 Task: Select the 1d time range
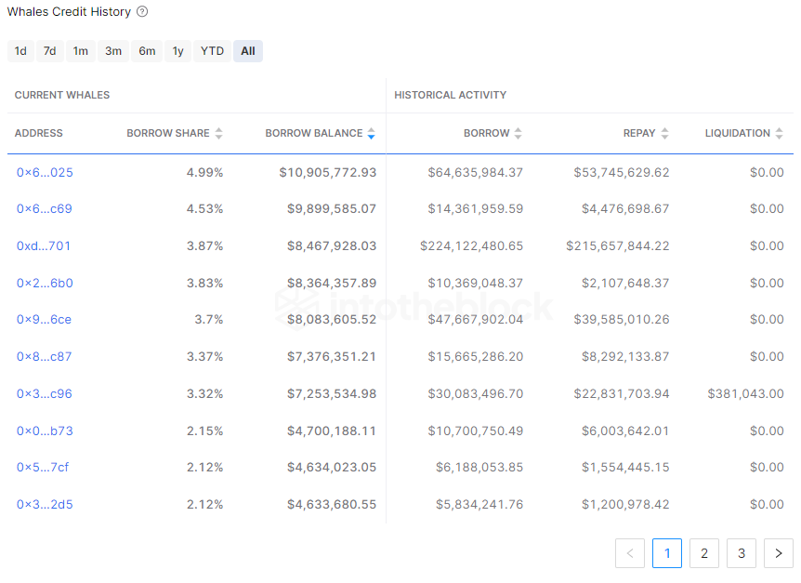click(x=20, y=51)
